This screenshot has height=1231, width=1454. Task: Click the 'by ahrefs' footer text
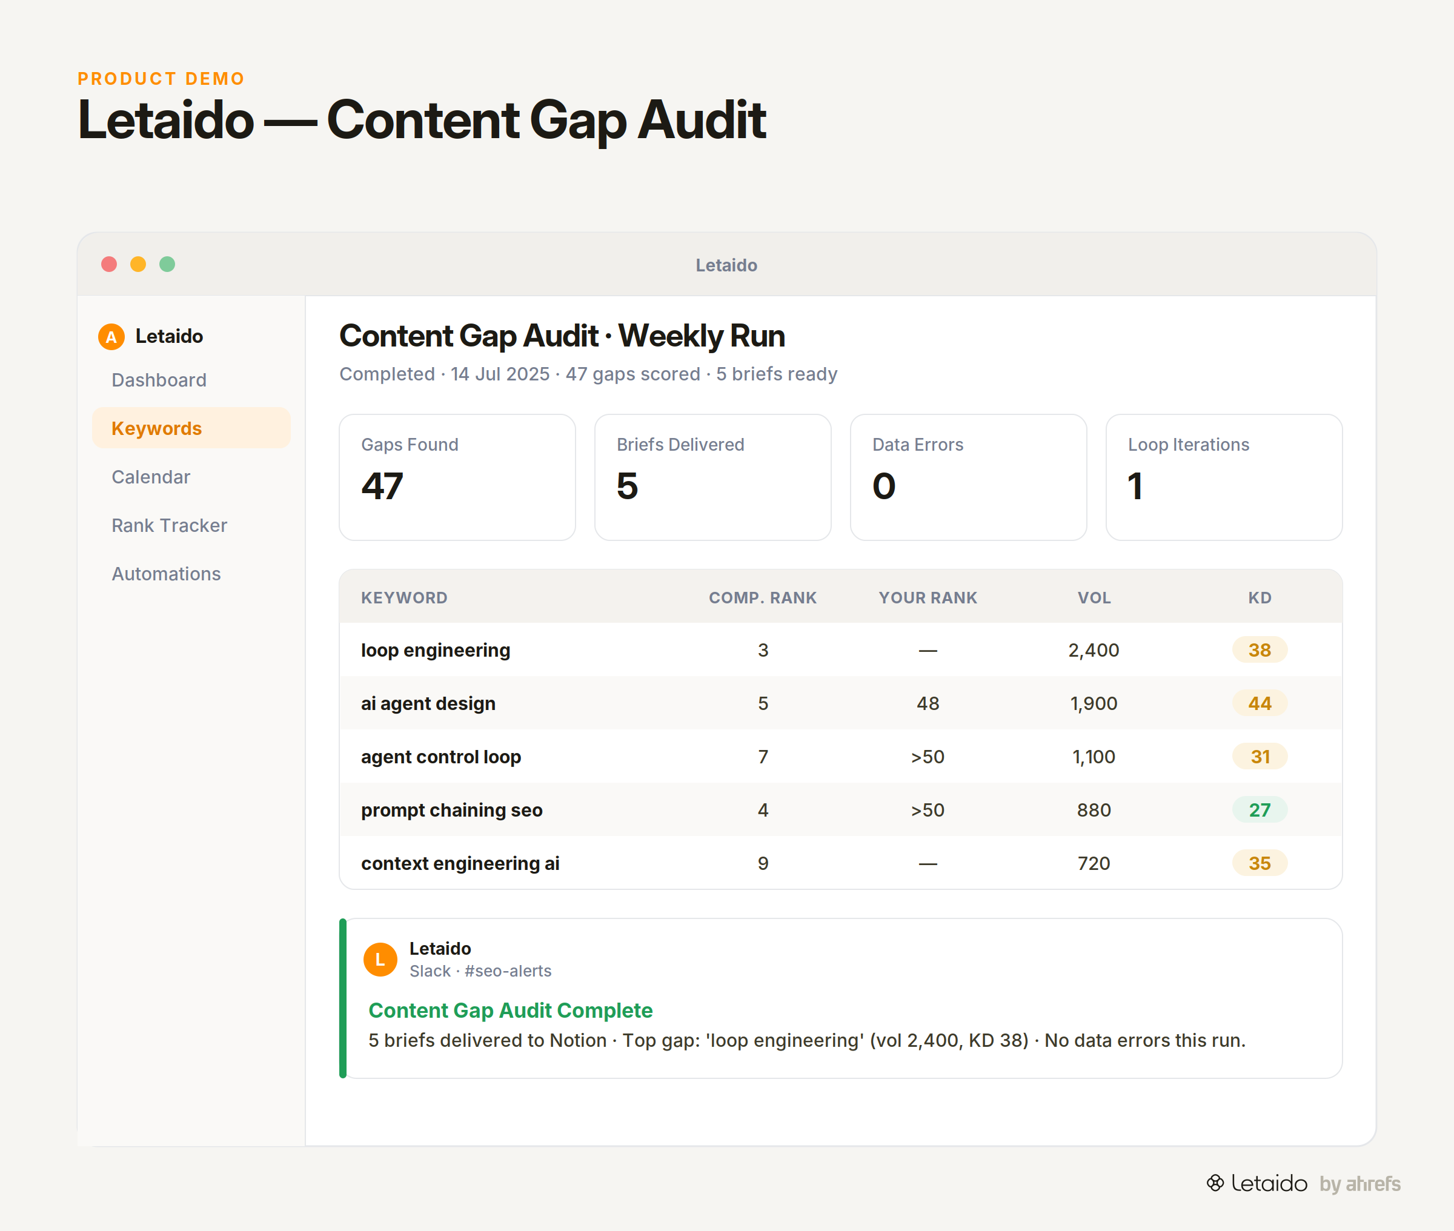pyautogui.click(x=1360, y=1184)
